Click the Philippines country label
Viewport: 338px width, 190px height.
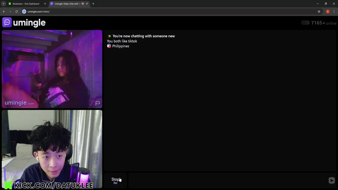pos(121,46)
